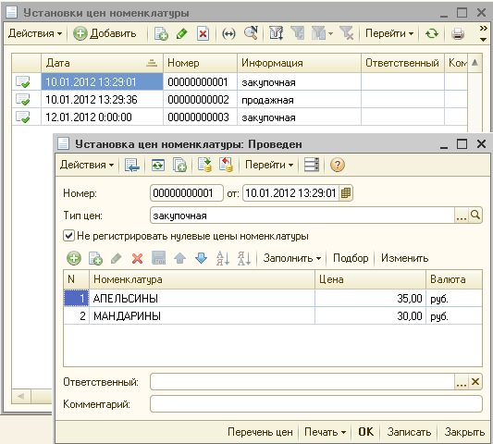
Task: Open Перейти dropdown in document toolbar
Action: 269,165
